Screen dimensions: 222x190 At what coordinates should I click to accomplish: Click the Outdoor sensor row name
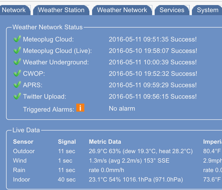click(24, 151)
